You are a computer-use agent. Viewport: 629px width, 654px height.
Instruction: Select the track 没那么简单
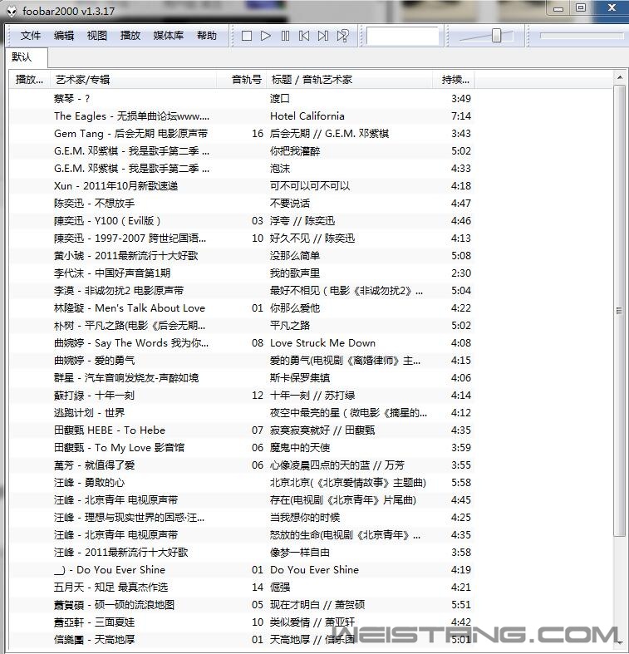coord(242,256)
